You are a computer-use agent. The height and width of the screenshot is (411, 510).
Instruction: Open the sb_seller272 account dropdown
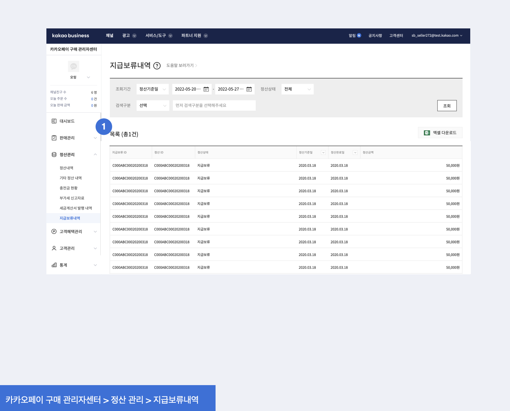point(437,36)
